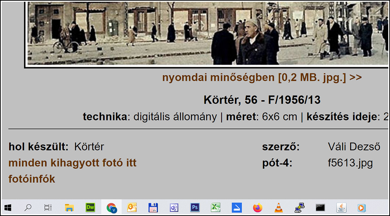Open the command prompt taskbar icon
Viewport: 390px width, 216px height.
320,208
